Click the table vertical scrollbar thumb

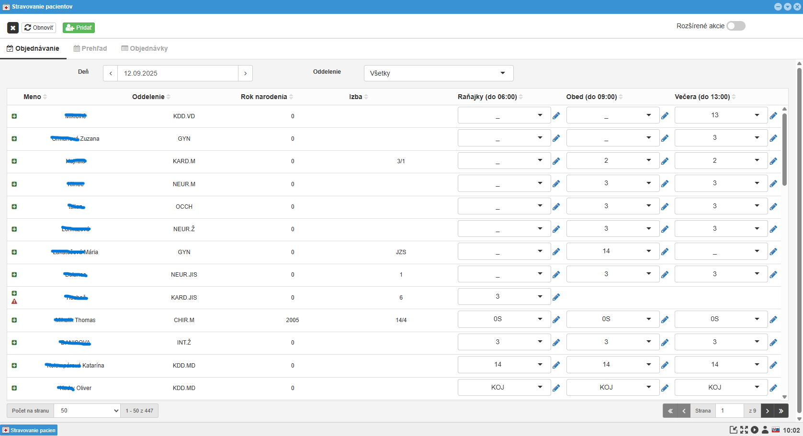pos(784,149)
